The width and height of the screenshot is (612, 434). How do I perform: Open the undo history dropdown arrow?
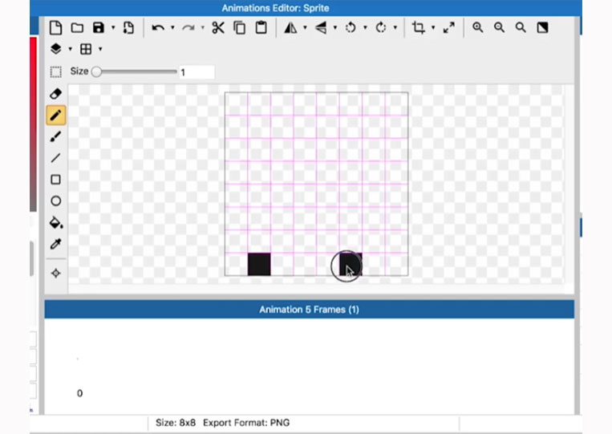(172, 28)
